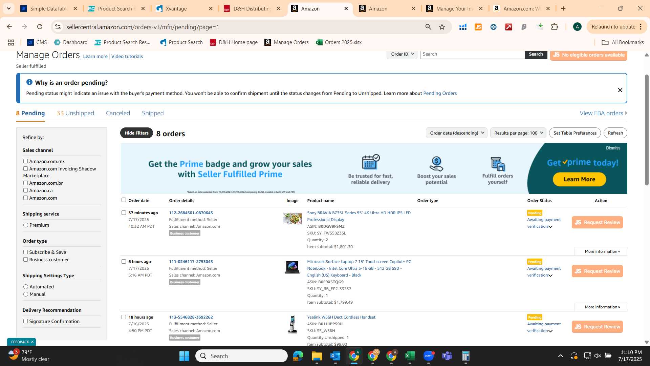Screen dimensions: 650x366
Task: Click the Sony BRAVIA product thumbnail
Action: [292, 219]
